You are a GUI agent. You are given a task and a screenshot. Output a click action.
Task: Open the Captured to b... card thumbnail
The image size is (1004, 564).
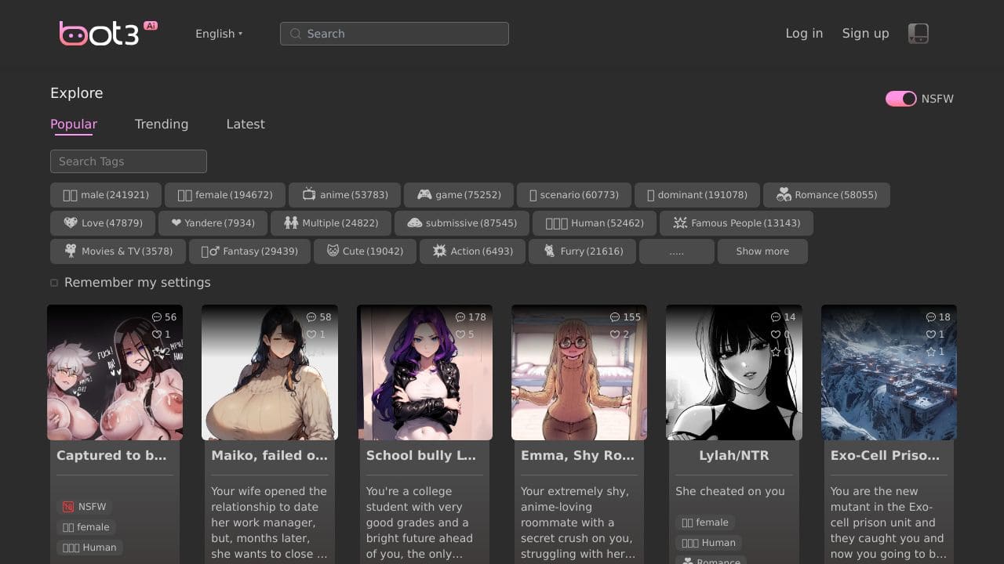tap(115, 373)
